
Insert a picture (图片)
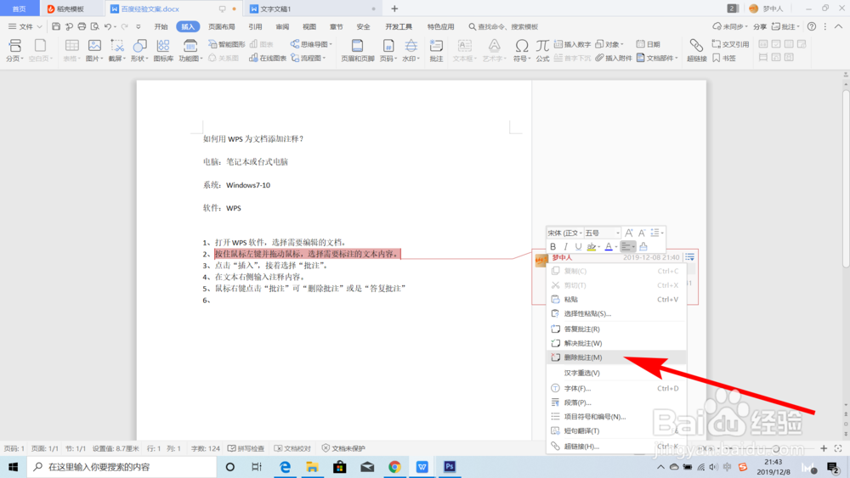coord(94,50)
